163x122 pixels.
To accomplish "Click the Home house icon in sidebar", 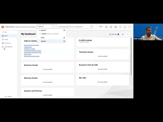I will click(3, 36).
